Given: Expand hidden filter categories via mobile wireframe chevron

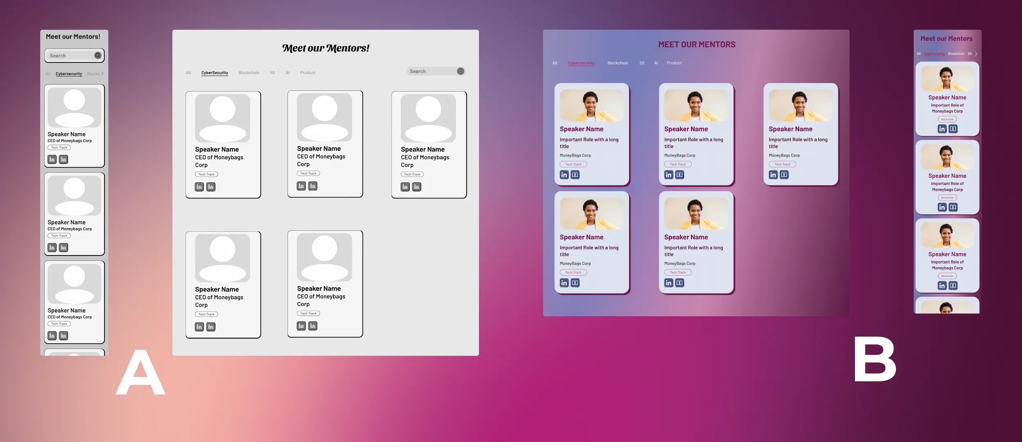Looking at the screenshot, I should (x=102, y=74).
